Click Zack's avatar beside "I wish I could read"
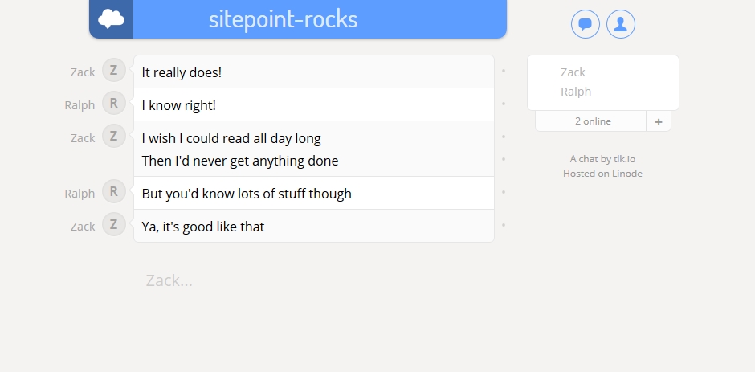 pos(114,137)
